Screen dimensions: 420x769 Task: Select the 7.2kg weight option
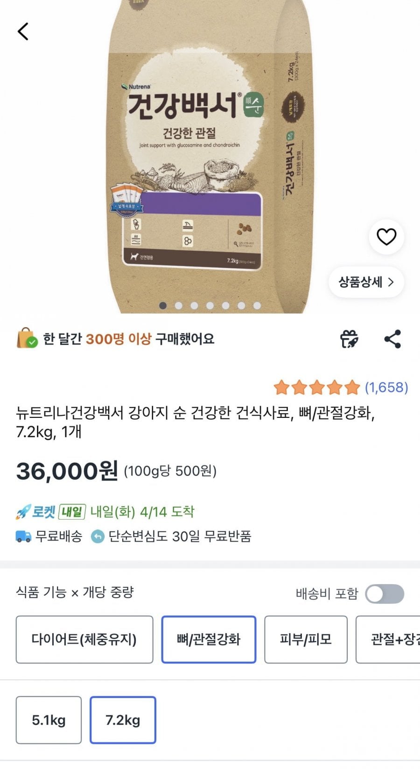click(123, 720)
